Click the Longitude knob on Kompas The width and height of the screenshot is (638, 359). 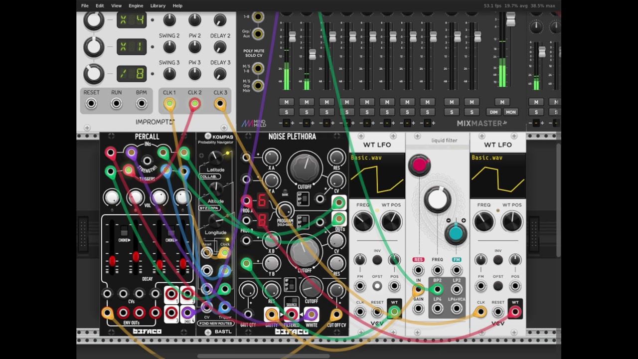coord(215,220)
